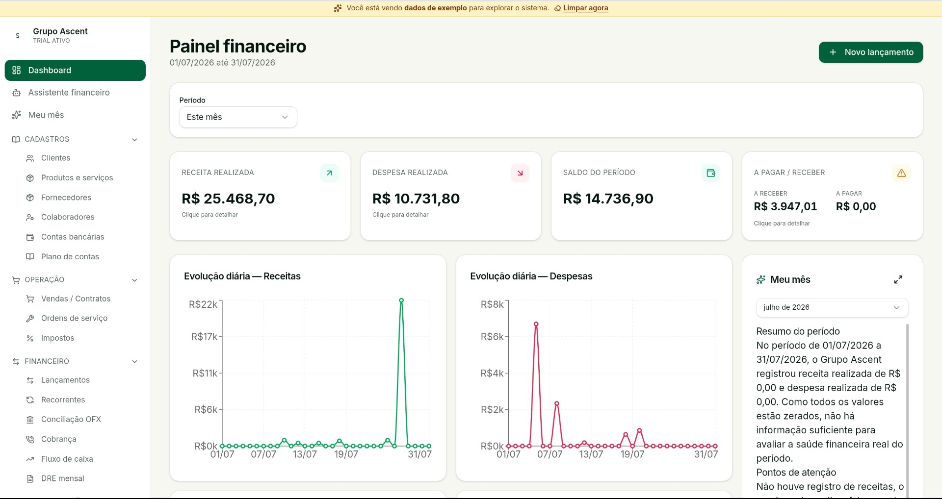Go to Conciliação OFX page
942x499 pixels.
pyautogui.click(x=71, y=420)
